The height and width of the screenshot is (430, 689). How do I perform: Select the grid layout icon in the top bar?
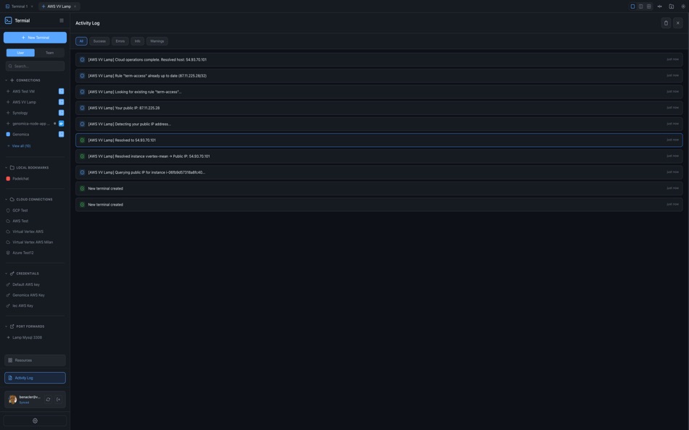click(648, 5)
